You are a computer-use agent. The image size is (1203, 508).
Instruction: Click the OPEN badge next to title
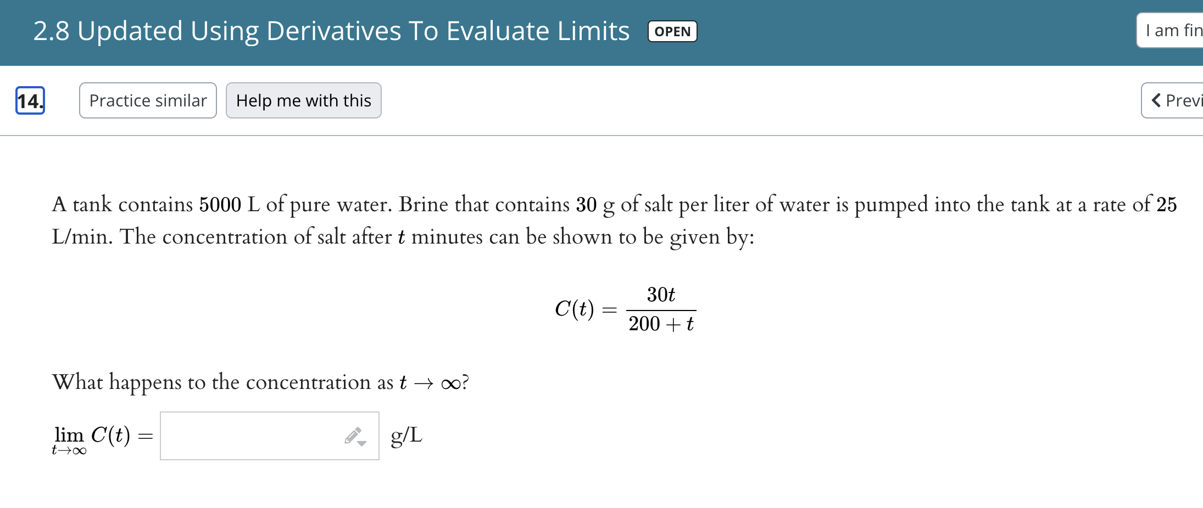pyautogui.click(x=672, y=31)
